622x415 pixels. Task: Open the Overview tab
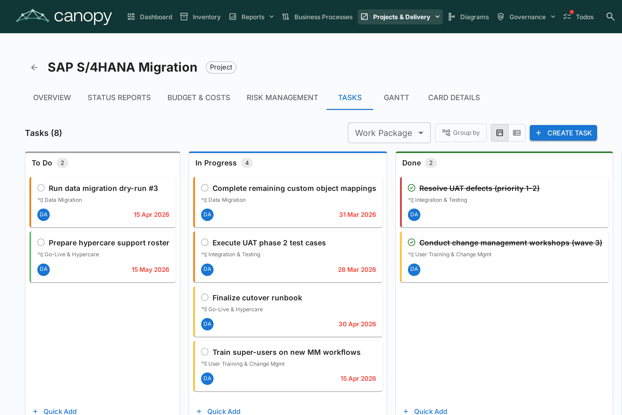point(52,98)
